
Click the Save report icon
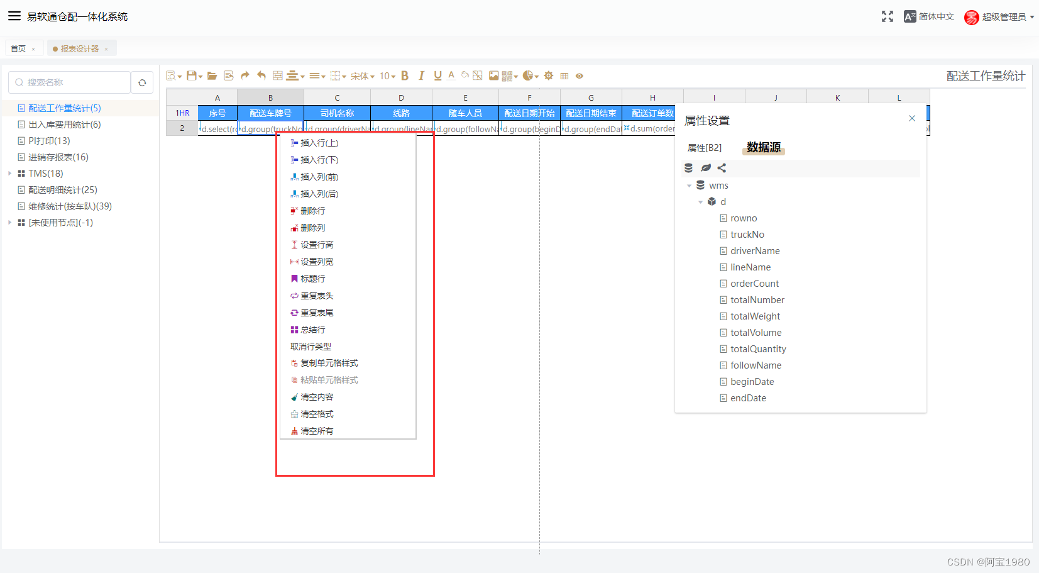(x=192, y=75)
